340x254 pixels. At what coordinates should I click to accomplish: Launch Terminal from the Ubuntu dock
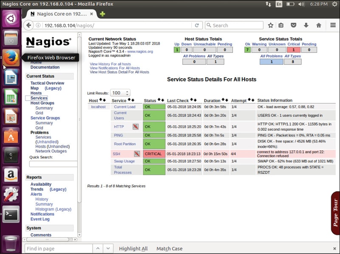tap(11, 214)
